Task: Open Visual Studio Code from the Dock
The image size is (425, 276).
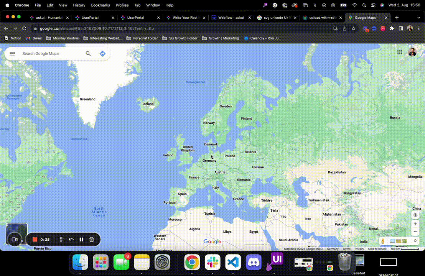Action: point(233,262)
